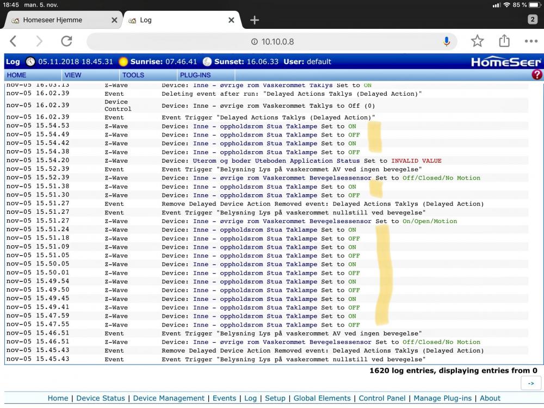Open new tab with plus icon
544x408 pixels.
[254, 20]
